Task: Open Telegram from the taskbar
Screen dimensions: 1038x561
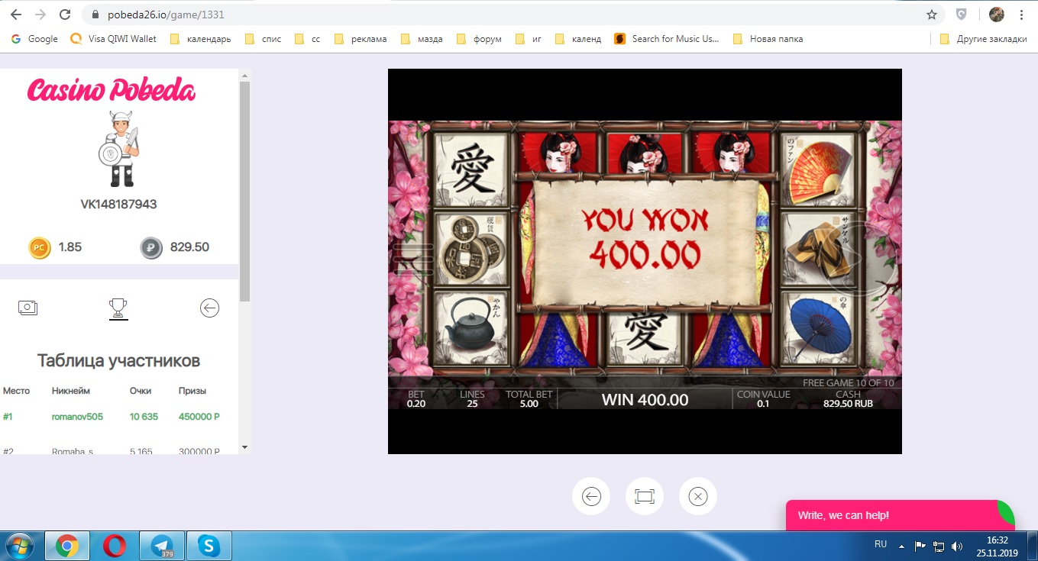Action: (162, 546)
